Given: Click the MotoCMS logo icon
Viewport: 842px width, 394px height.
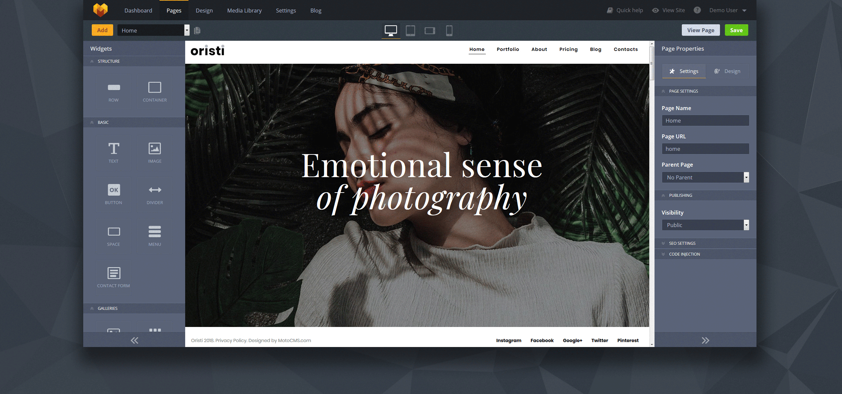Looking at the screenshot, I should tap(100, 10).
